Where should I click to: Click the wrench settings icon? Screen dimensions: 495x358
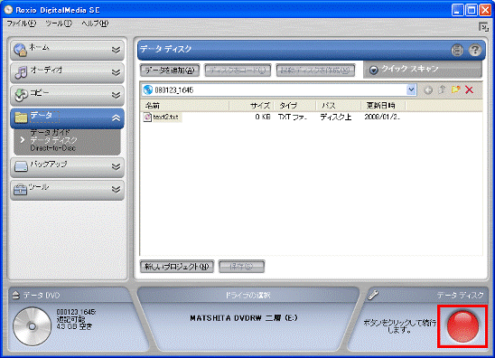point(373,296)
